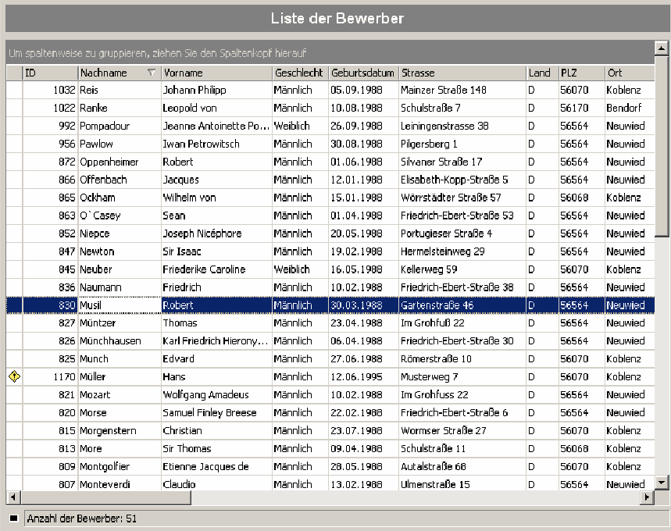
Task: Click the PLZ column header
Action: (x=582, y=73)
